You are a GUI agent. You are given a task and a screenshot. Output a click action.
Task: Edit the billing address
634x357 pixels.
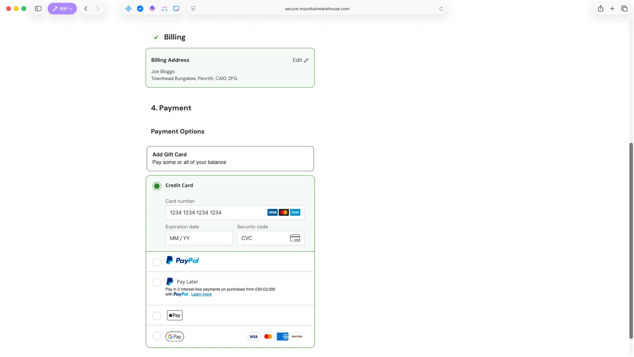pyautogui.click(x=300, y=60)
